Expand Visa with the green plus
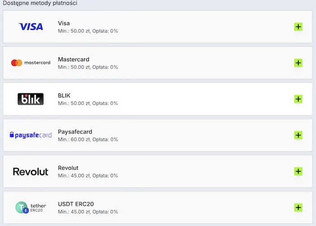This screenshot has height=226, width=316. 298,27
